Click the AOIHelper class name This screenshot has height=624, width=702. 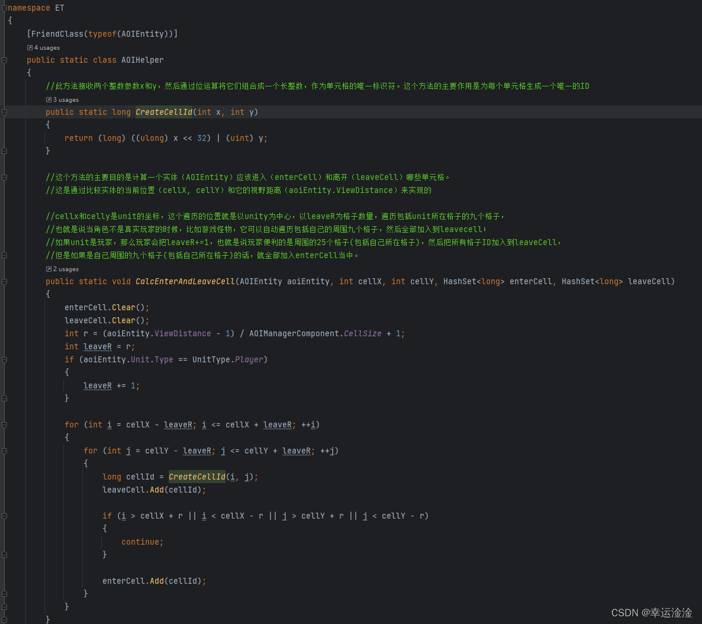point(143,60)
